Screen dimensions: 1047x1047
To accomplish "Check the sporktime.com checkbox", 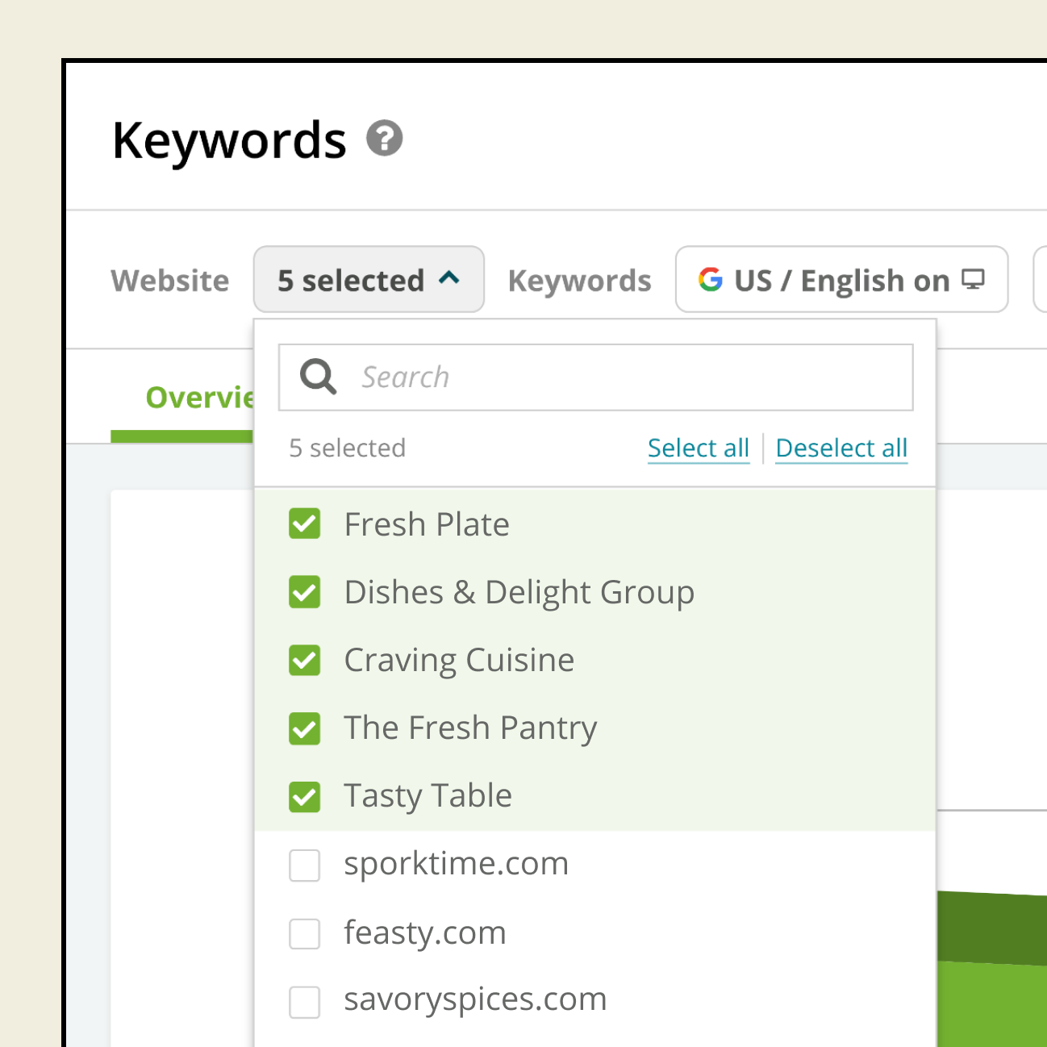I will (x=305, y=866).
